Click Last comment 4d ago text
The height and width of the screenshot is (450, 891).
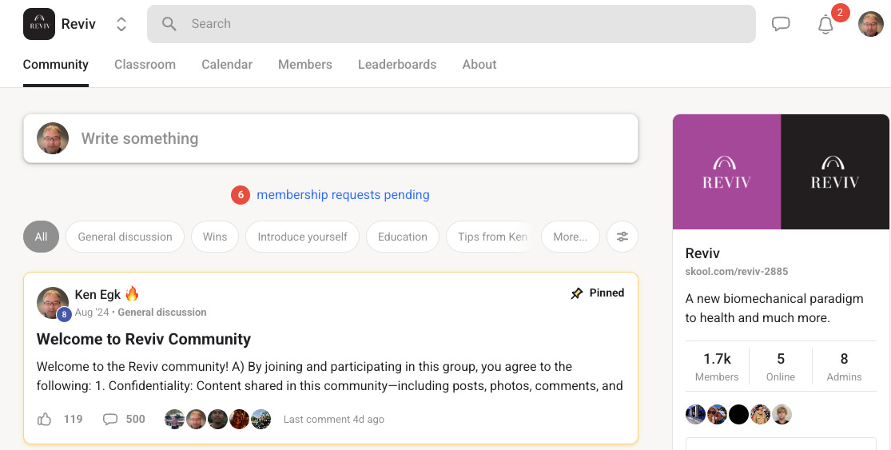pos(333,420)
